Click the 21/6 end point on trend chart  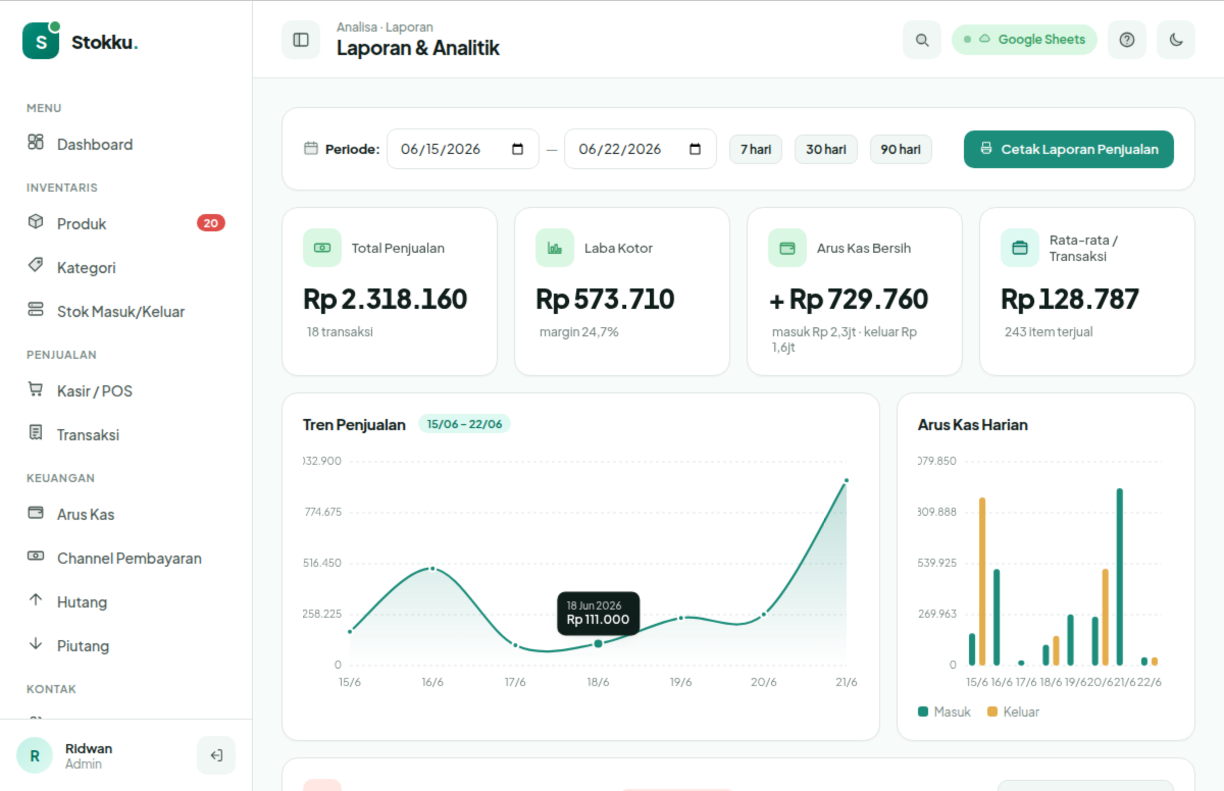(x=846, y=481)
